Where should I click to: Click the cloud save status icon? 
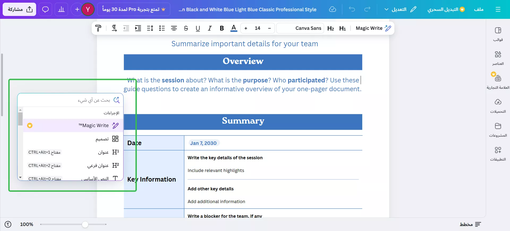coord(333,9)
